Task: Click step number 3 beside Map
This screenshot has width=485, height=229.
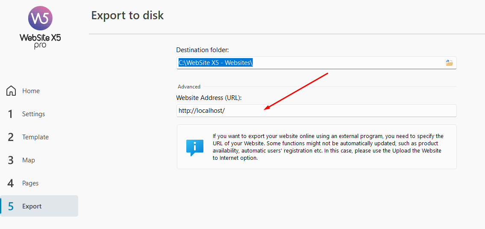Action: [x=11, y=160]
